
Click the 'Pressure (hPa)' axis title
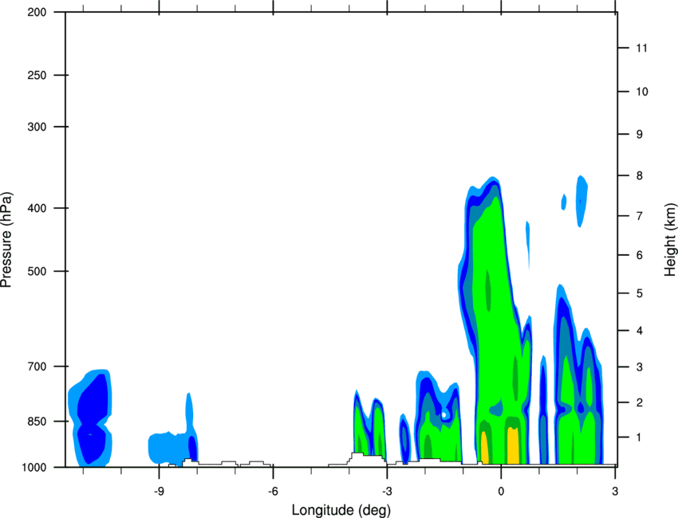(6, 240)
